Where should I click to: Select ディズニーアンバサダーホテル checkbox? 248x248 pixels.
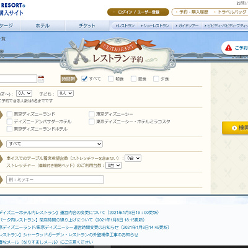(x=9, y=122)
